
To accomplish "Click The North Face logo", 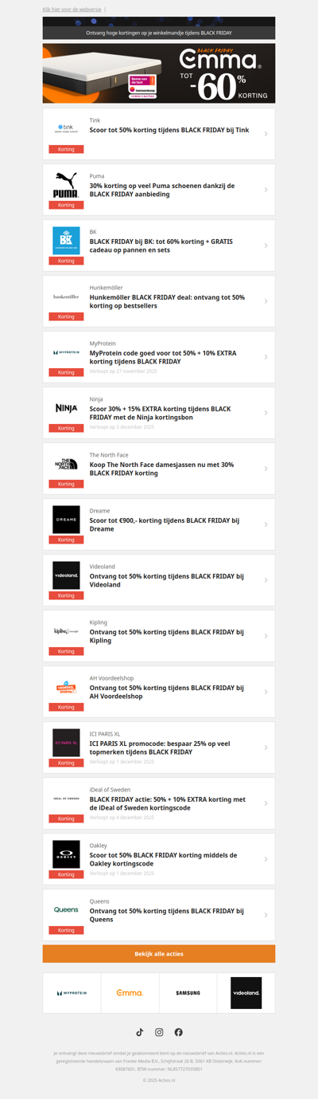I will [66, 464].
